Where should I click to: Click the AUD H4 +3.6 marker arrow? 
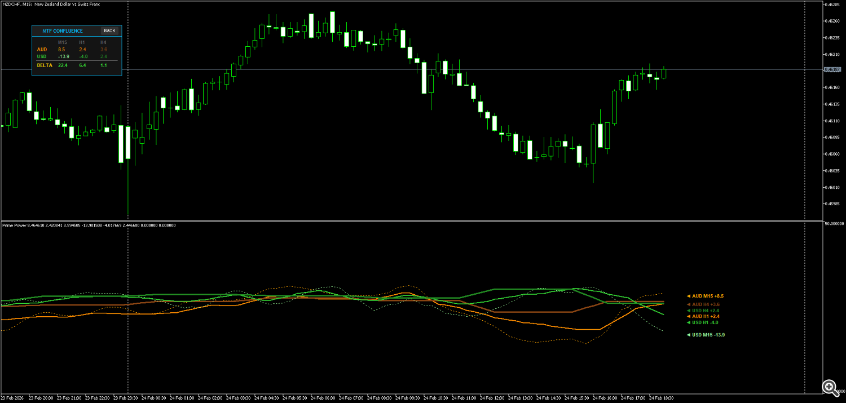(x=689, y=304)
